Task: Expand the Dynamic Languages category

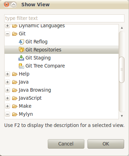Action: (x=8, y=26)
